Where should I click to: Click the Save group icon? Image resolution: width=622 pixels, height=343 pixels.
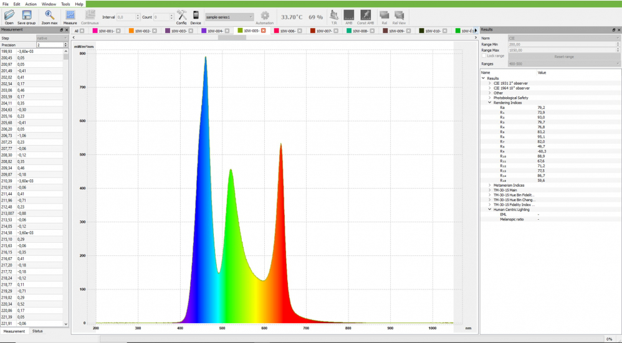pyautogui.click(x=27, y=16)
